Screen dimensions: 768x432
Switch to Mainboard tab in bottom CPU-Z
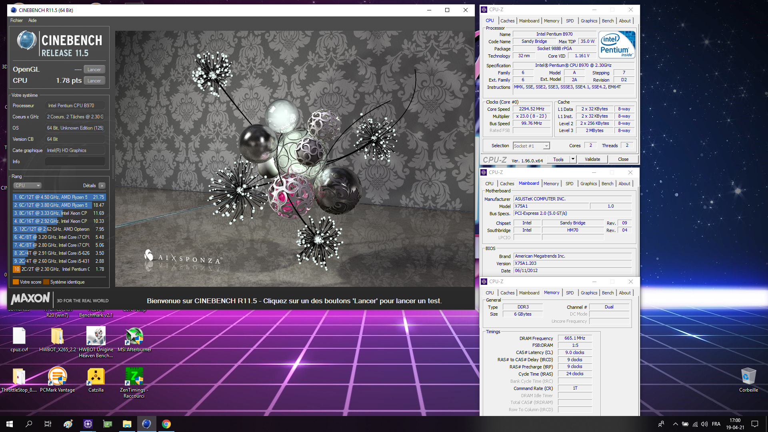click(x=529, y=293)
